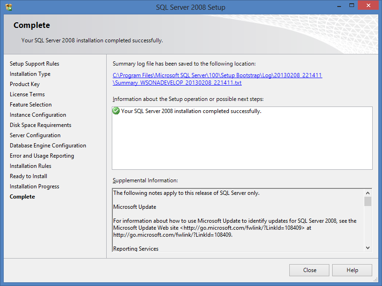Viewport: 382px width, 286px height.
Task: Minimize the SQL Server 2008 Setup window
Action: [339, 6]
